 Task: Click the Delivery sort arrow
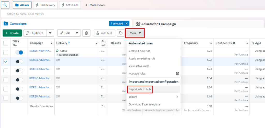[x=69, y=43]
